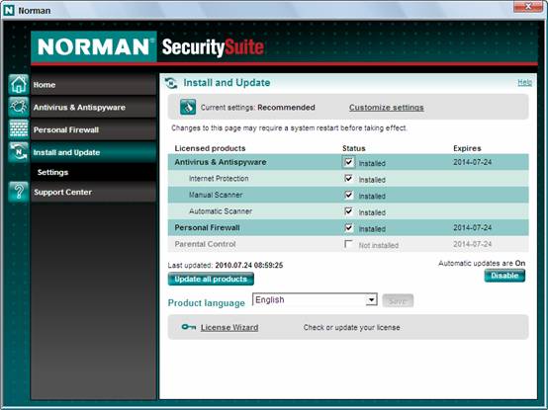Open the License Wizard link
Screen dimensions: 548x410
[229, 327]
